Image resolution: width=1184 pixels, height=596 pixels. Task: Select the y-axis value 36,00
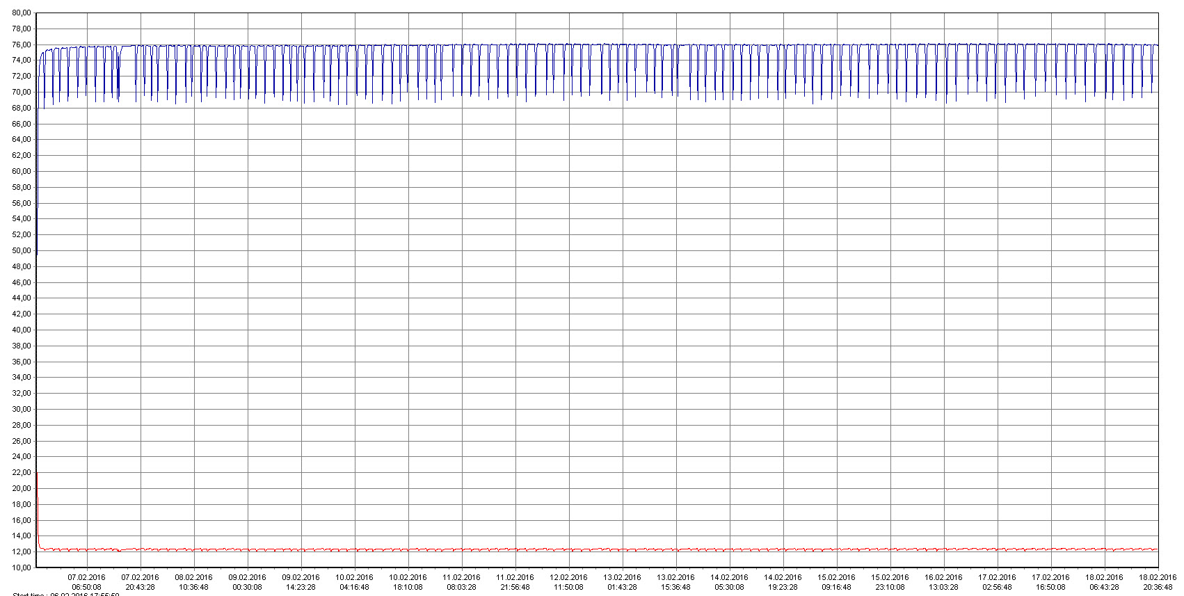pos(22,362)
